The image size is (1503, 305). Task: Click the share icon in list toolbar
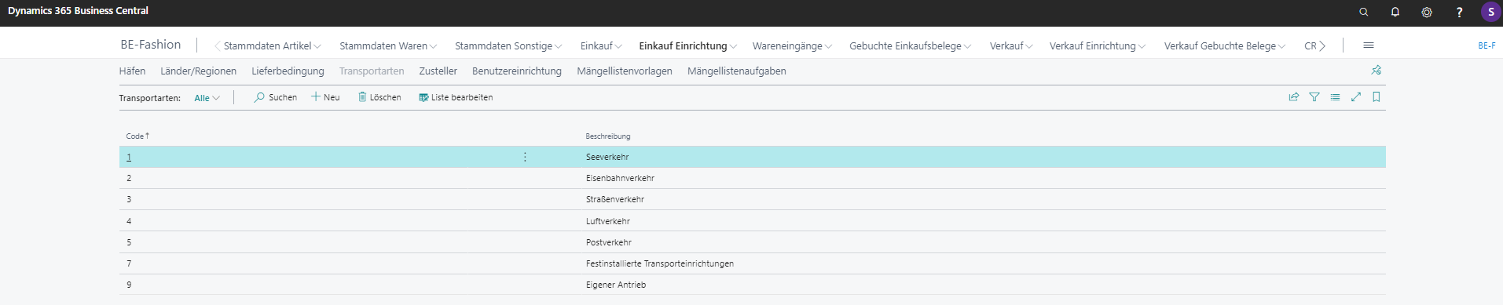[x=1294, y=97]
